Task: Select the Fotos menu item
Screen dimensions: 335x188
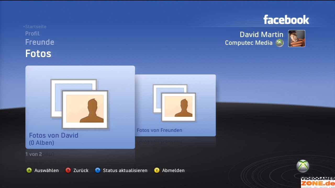Action: 38,54
